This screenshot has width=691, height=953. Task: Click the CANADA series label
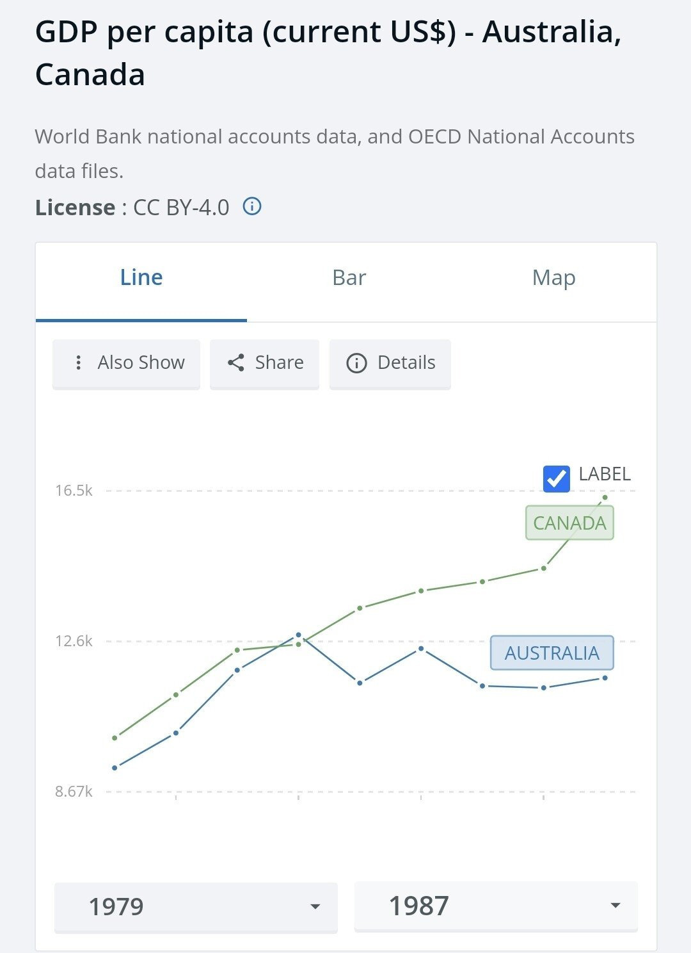pyautogui.click(x=569, y=523)
